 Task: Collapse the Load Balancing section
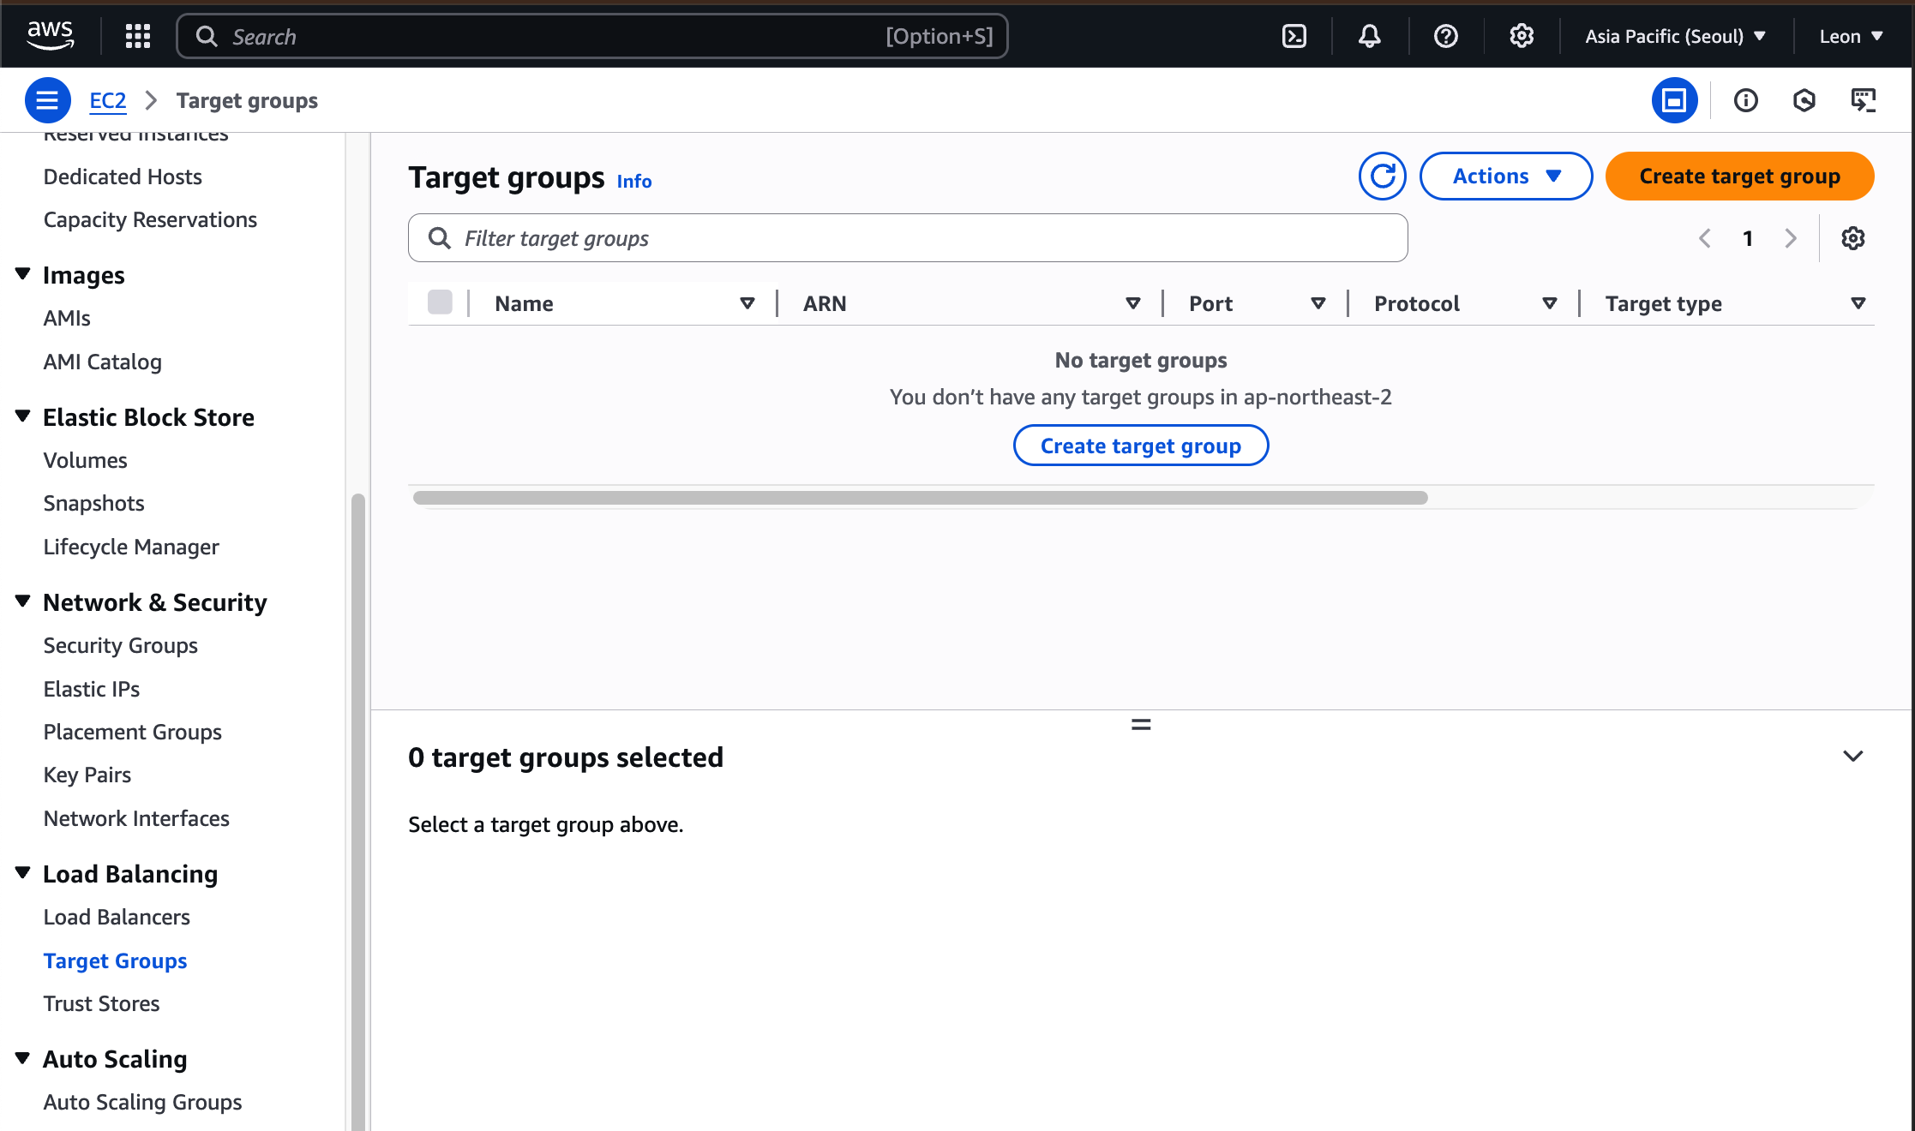[x=23, y=873]
